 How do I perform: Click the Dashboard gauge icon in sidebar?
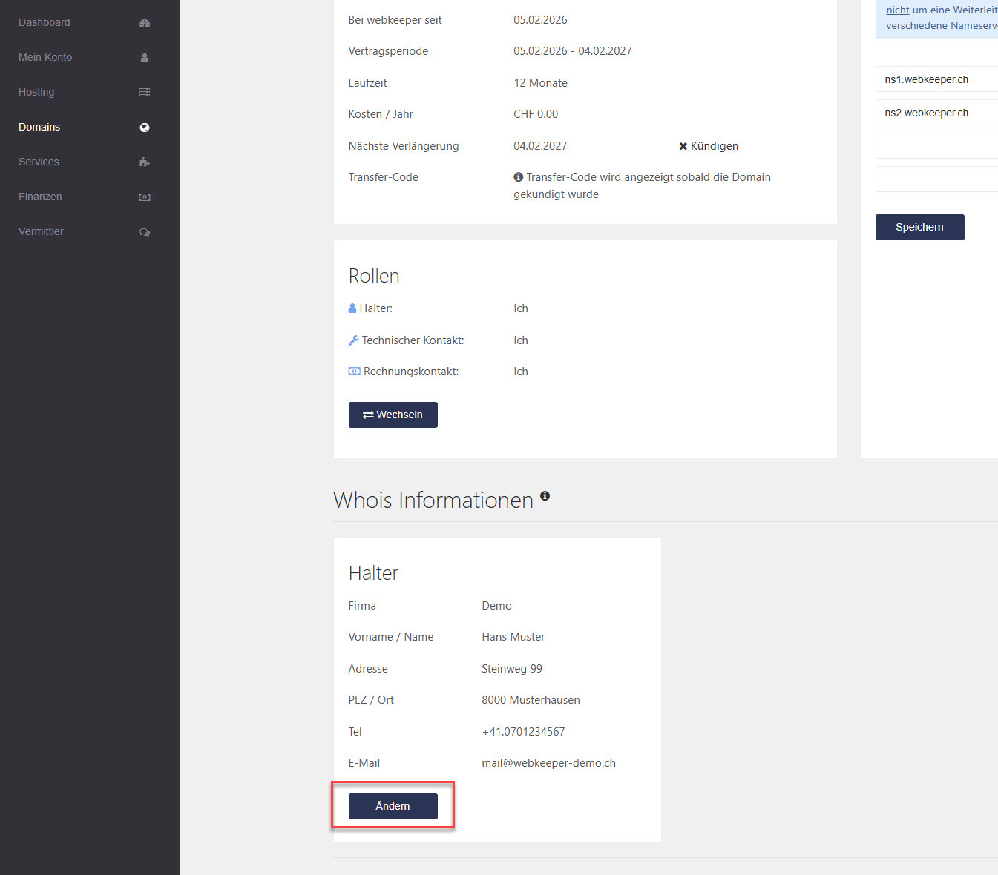(145, 23)
